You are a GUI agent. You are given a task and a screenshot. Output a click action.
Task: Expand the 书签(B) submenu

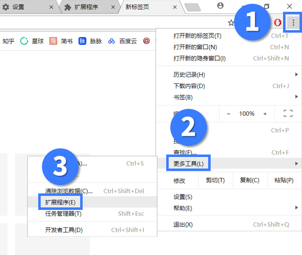[183, 97]
